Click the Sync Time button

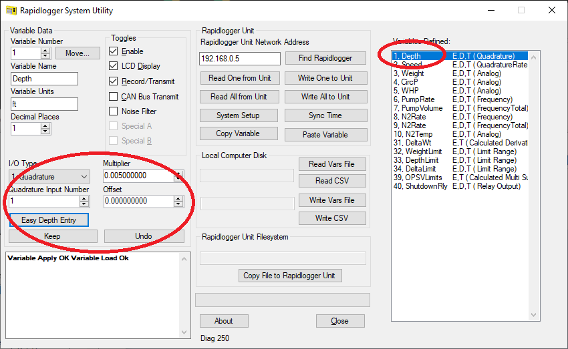[x=325, y=115]
